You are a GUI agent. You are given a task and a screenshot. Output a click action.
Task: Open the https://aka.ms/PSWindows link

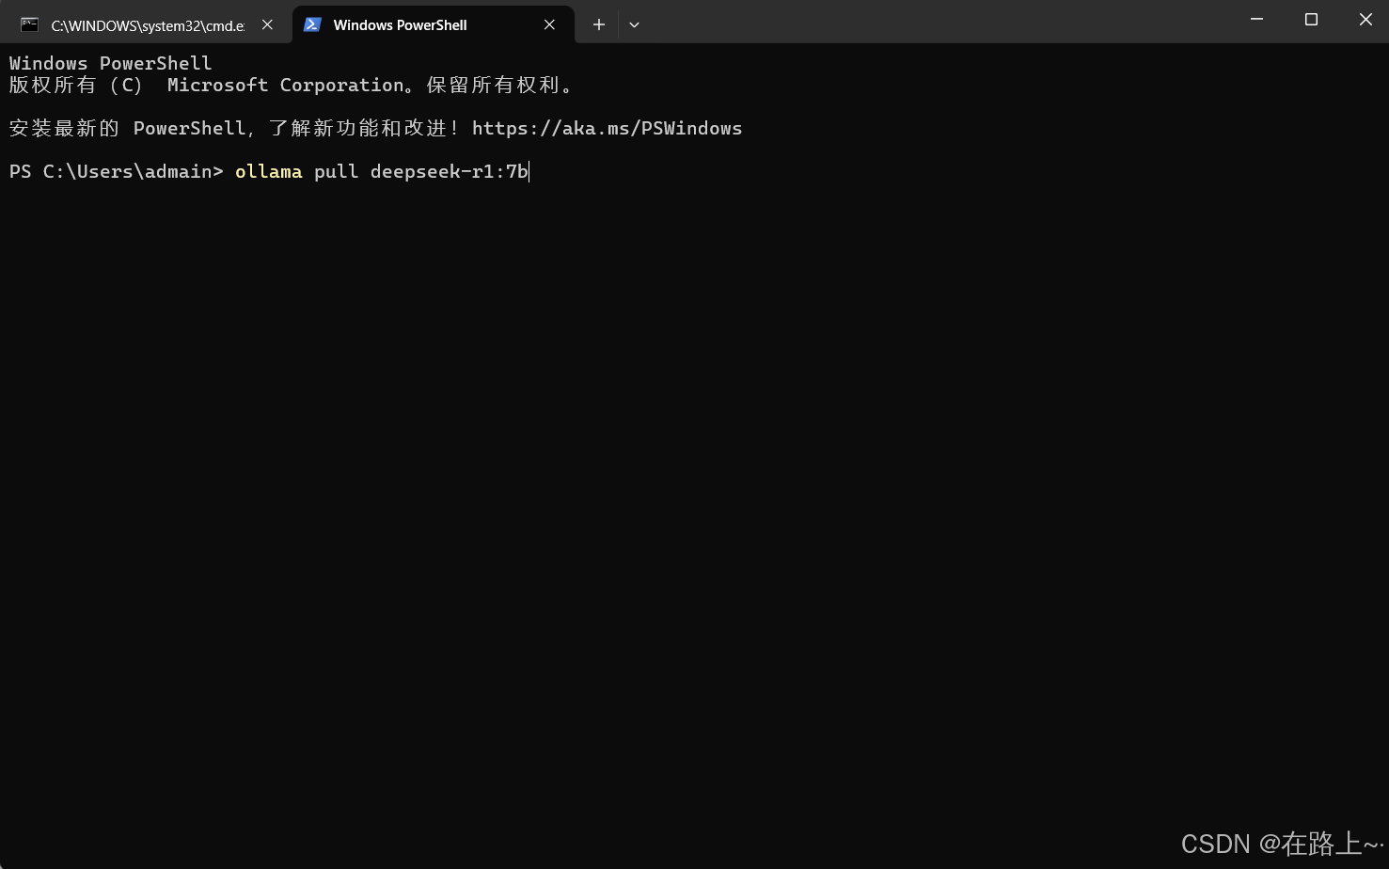[607, 128]
